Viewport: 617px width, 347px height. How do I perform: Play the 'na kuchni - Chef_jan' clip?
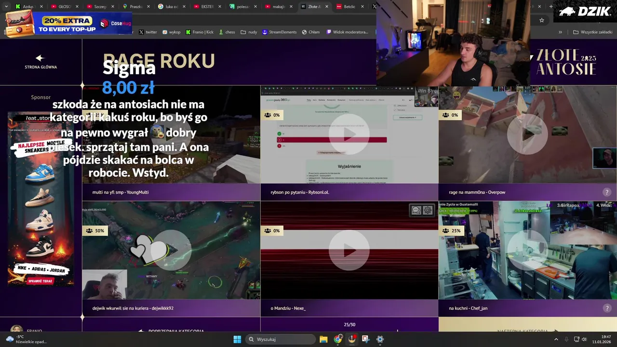click(527, 250)
